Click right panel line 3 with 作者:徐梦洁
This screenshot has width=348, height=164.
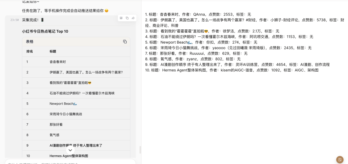coord(212,31)
